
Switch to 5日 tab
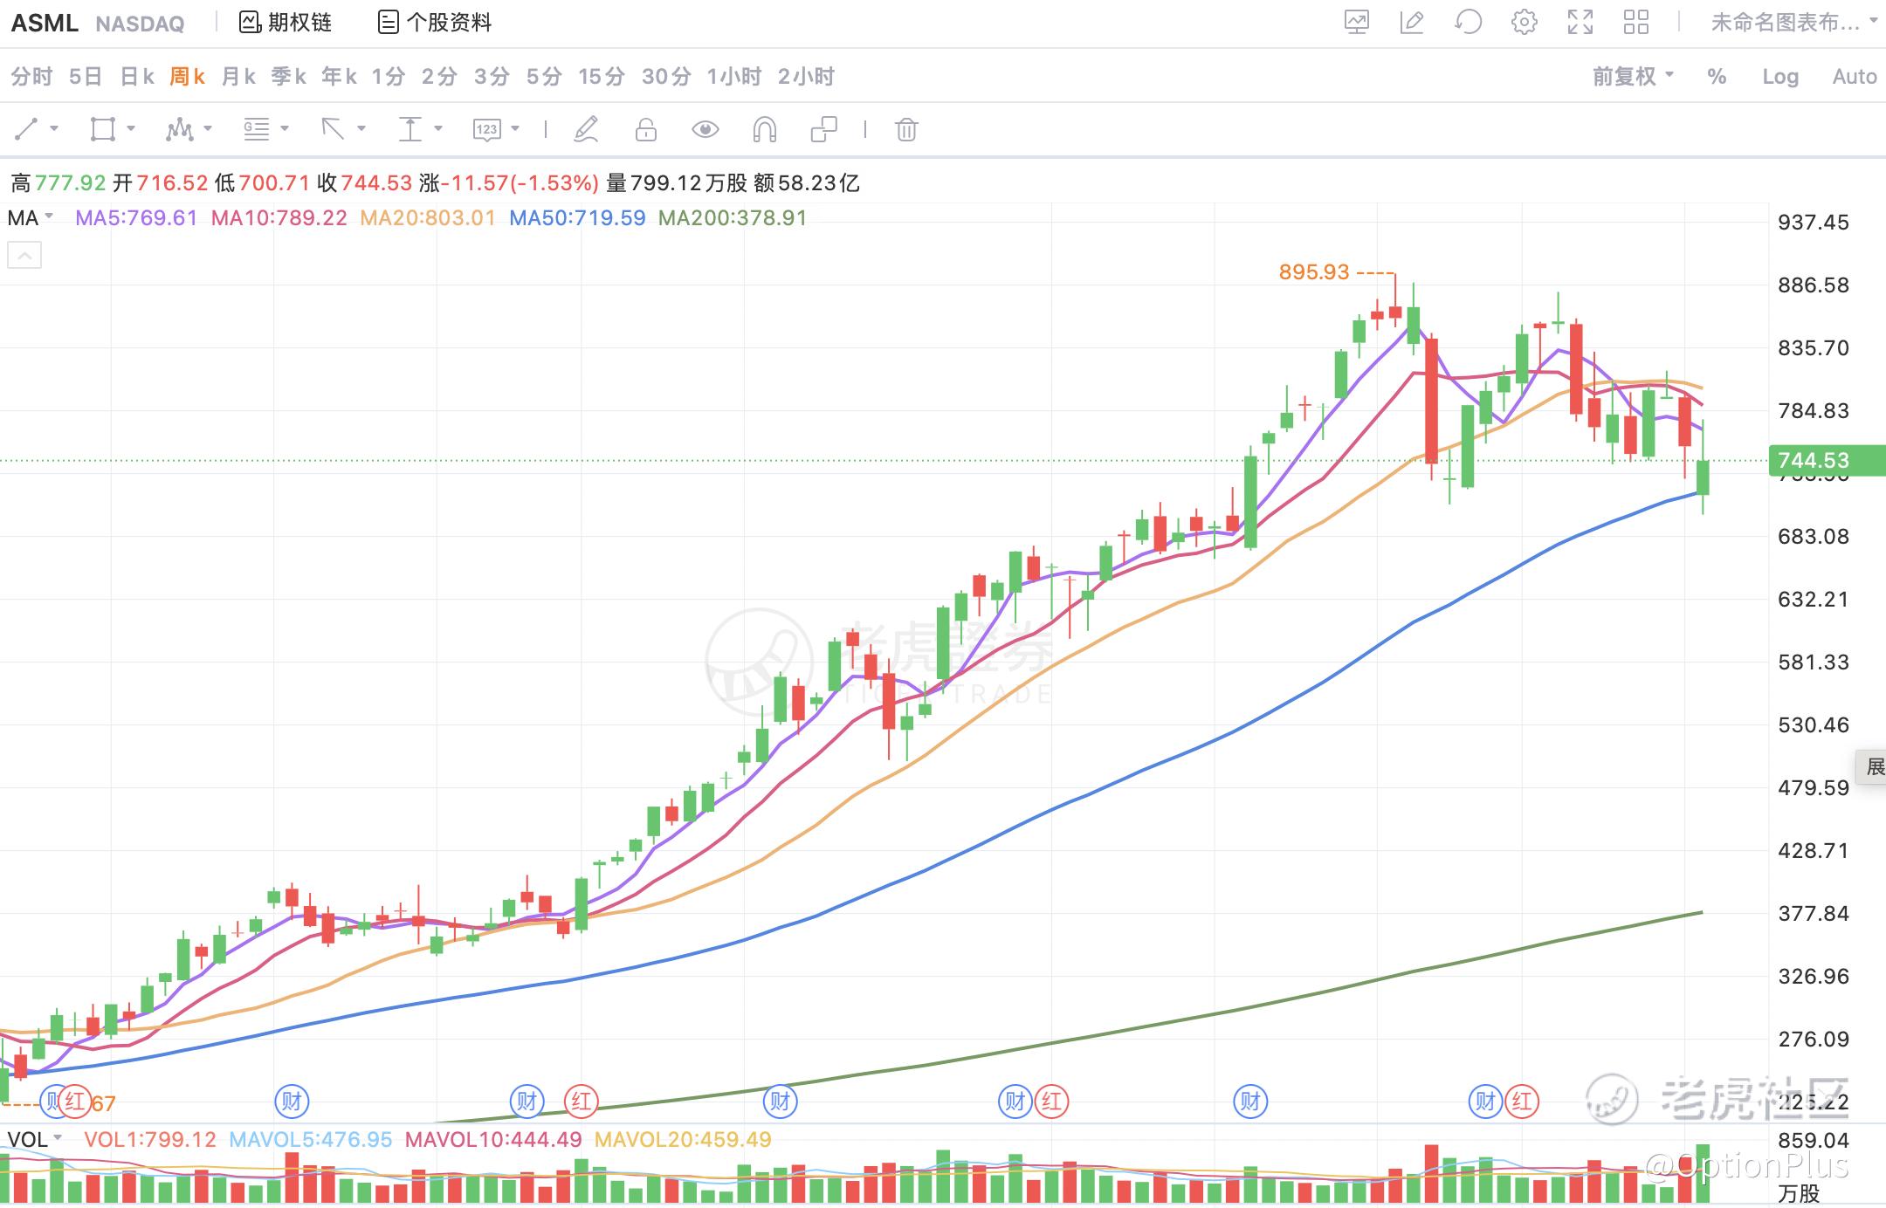click(x=86, y=77)
